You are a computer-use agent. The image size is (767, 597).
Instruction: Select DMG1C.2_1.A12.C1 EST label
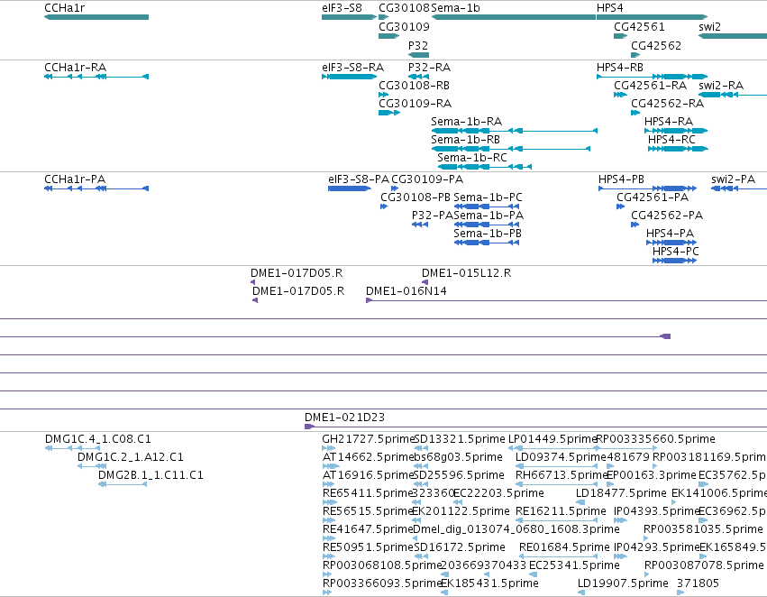coord(130,457)
